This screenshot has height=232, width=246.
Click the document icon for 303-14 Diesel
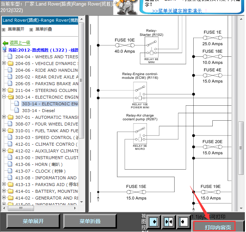click(x=17, y=110)
